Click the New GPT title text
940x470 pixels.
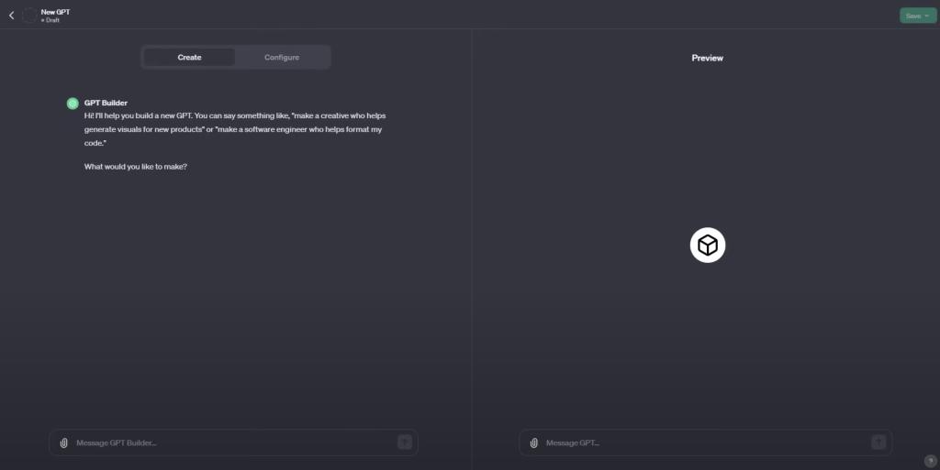pos(55,12)
